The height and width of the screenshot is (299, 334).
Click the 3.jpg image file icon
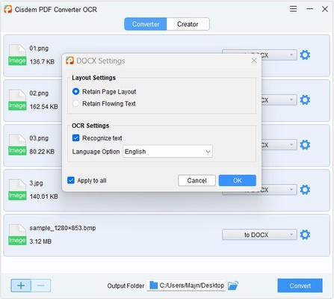(x=17, y=190)
